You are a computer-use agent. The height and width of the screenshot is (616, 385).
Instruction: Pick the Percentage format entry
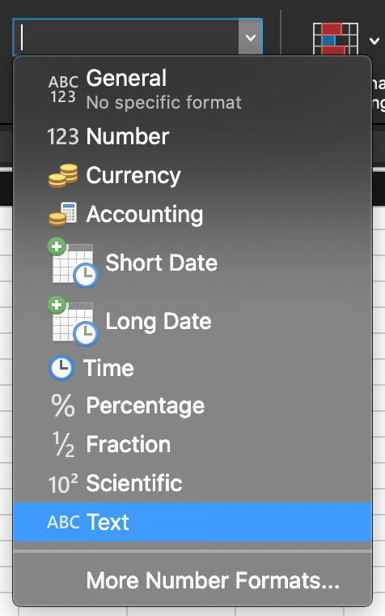pos(192,405)
